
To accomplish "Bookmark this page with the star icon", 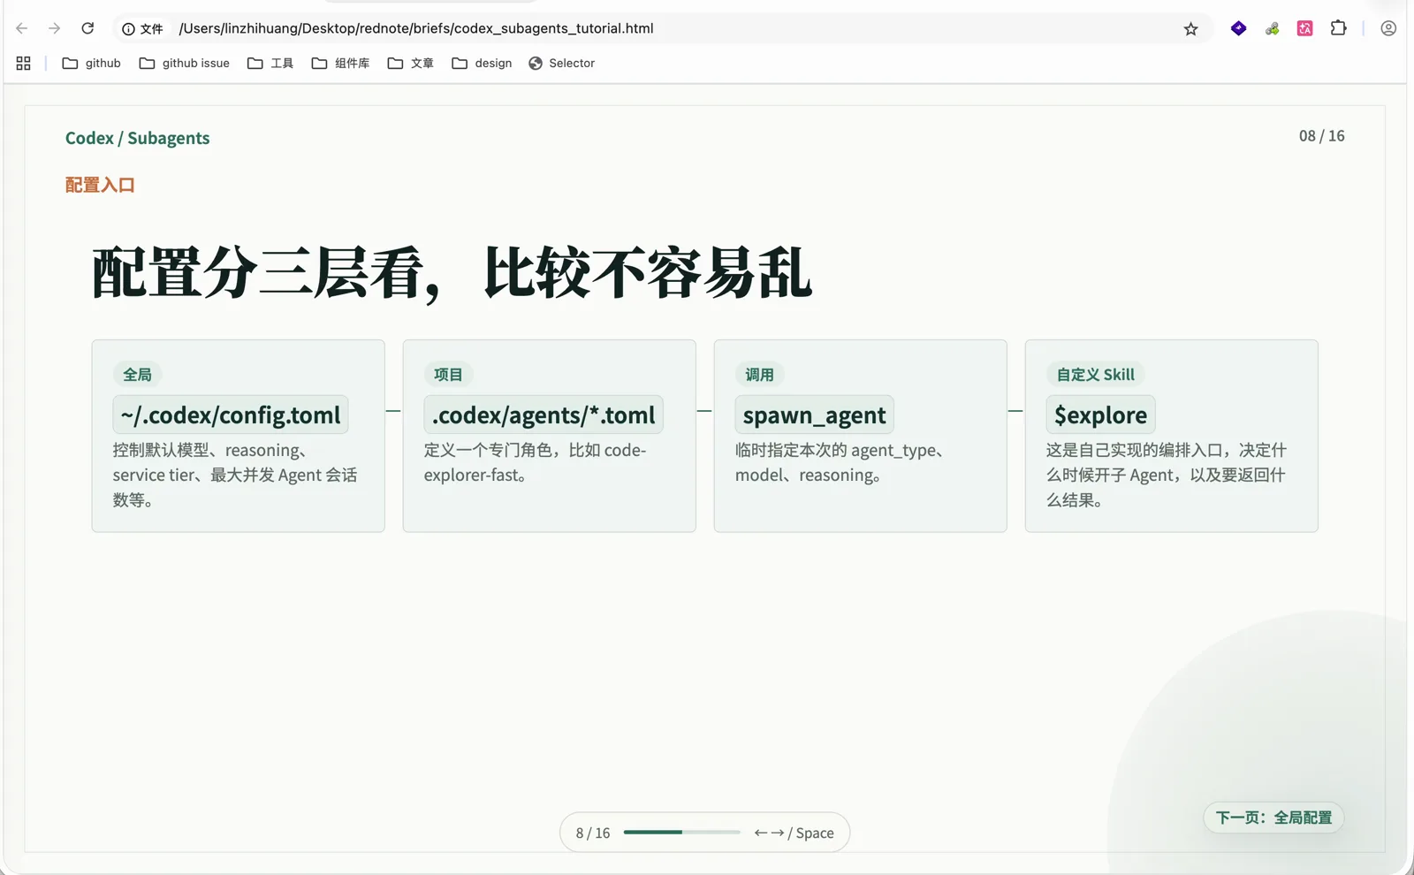I will click(1190, 29).
